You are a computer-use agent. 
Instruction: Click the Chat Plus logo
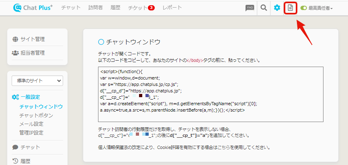pyautogui.click(x=33, y=8)
